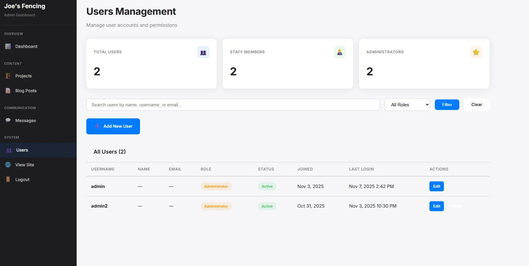Click the JOINED column header
The width and height of the screenshot is (529, 266).
click(x=305, y=169)
